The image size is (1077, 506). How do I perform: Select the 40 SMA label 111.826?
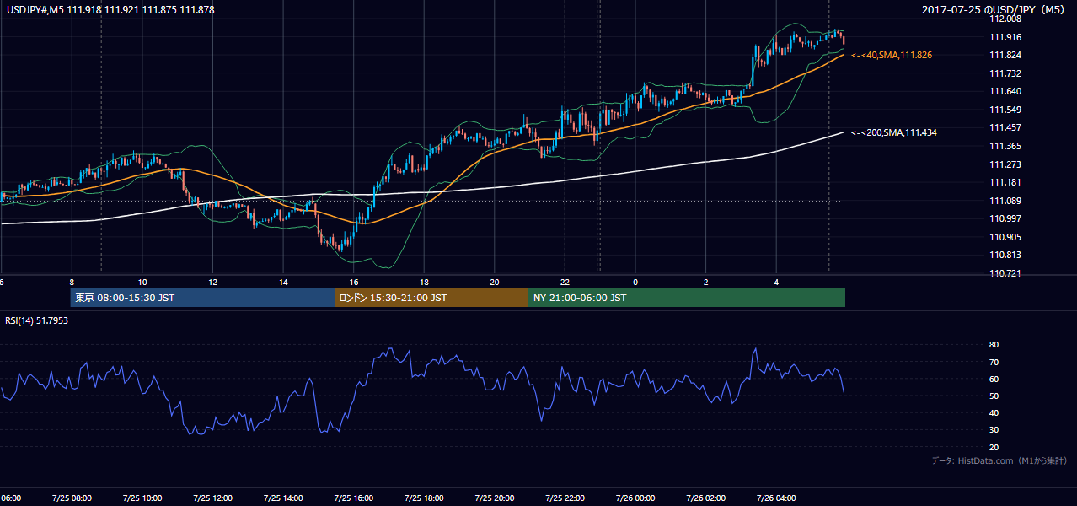click(x=891, y=55)
